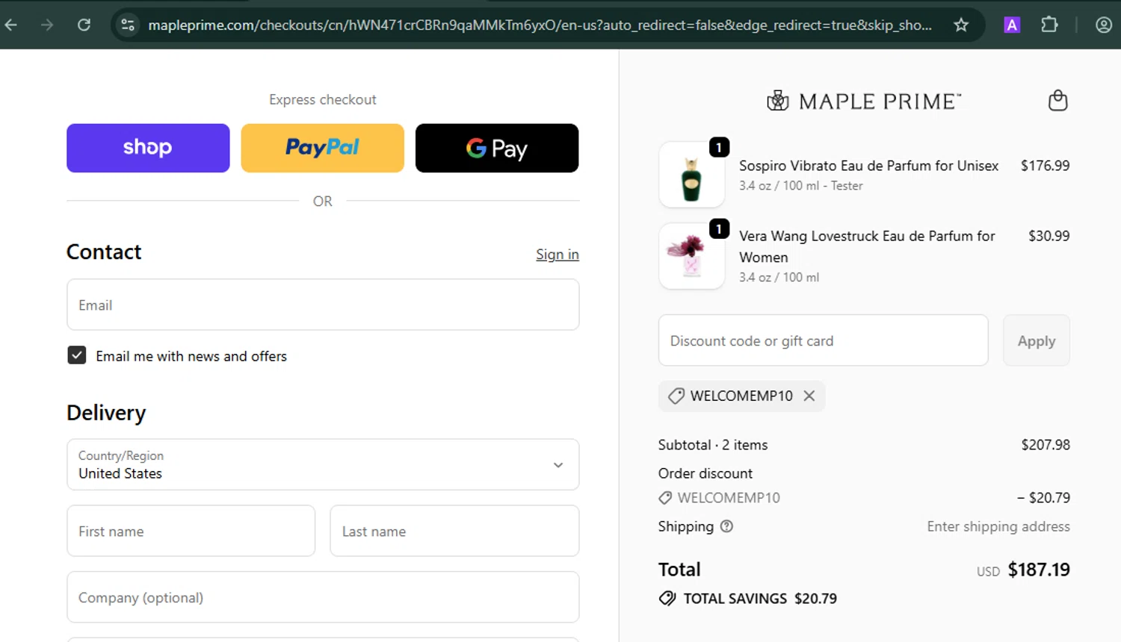
Task: Pay with Shop Pay button
Action: (x=148, y=148)
